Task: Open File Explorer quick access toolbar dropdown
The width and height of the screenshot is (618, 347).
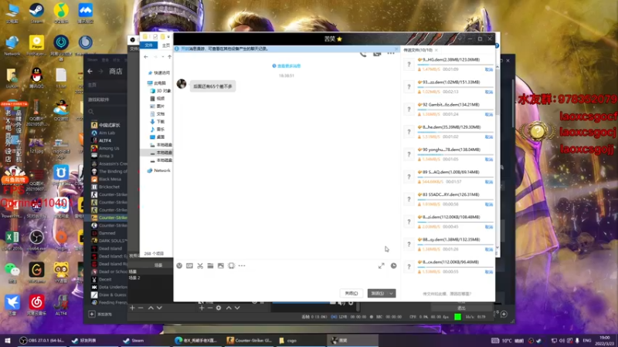Action: [168, 37]
